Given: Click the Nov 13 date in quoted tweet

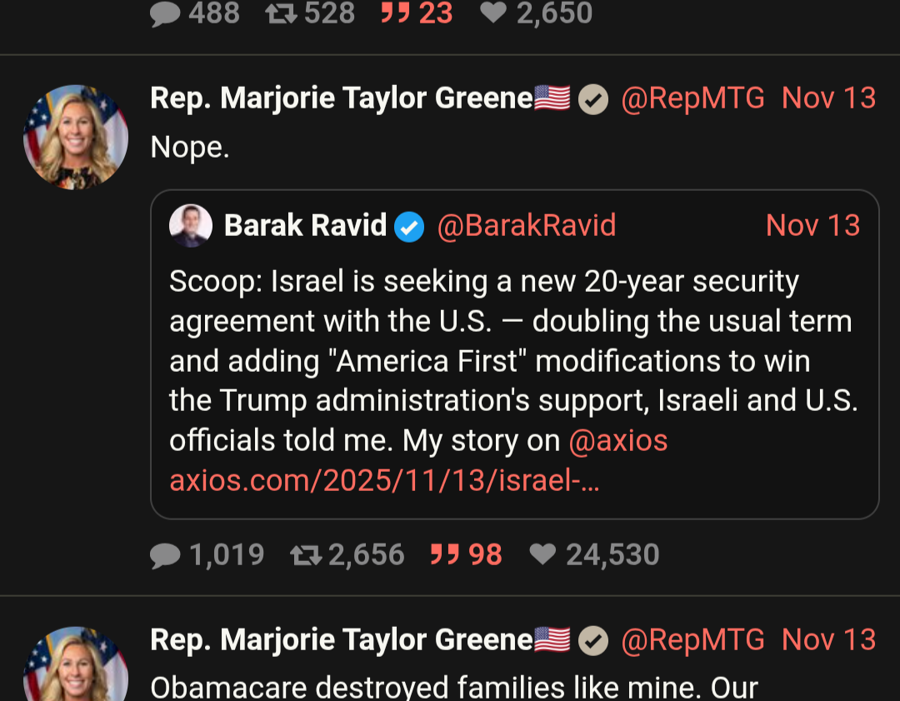Looking at the screenshot, I should click(812, 226).
